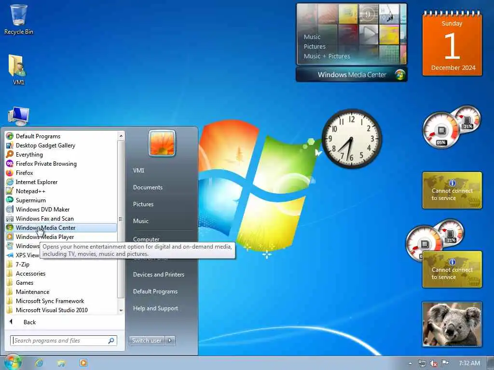Select the VM1 folder desktop icon
The image size is (494, 370).
point(18,70)
